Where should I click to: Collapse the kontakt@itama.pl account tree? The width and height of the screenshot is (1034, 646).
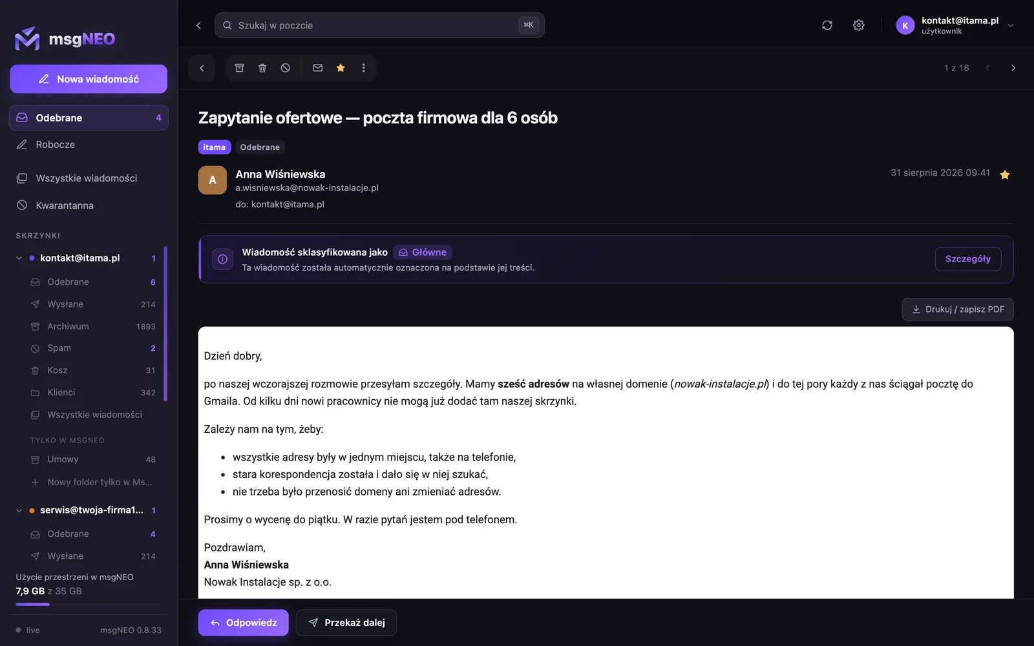(x=19, y=258)
